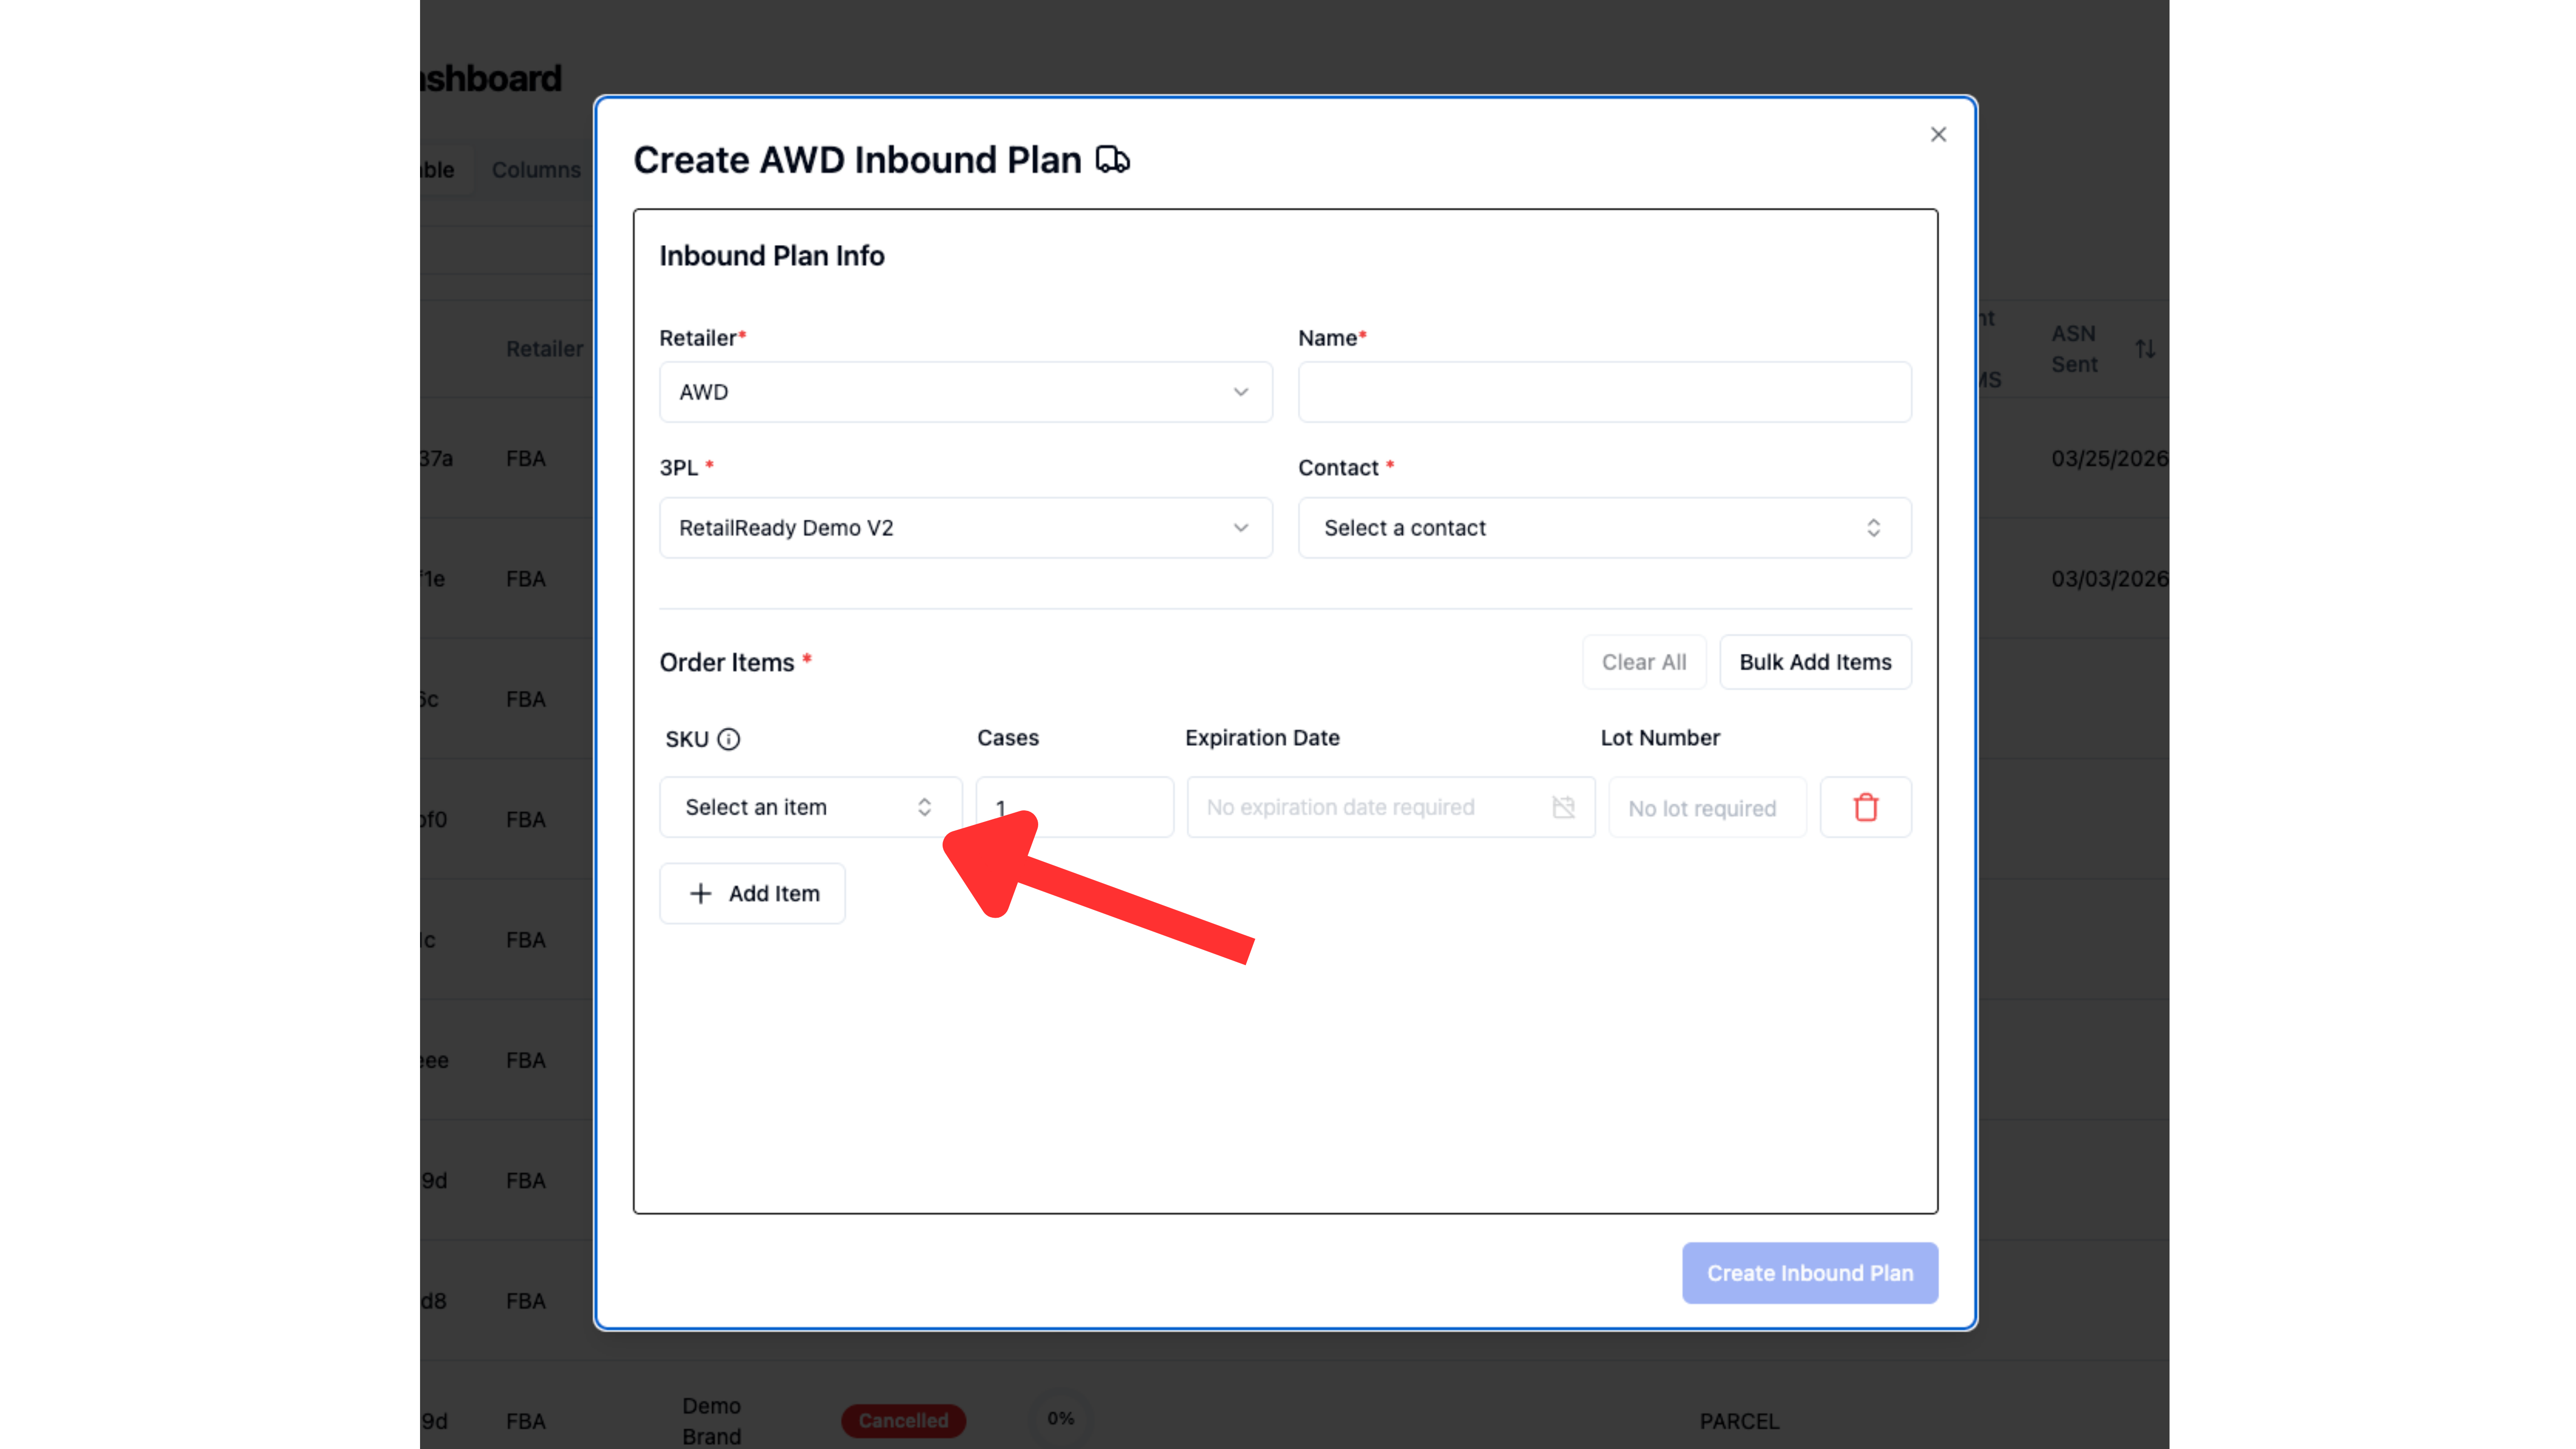Screen dimensions: 2576x1449
Task: Open the Select an item SKU dropdown
Action: click(810, 807)
